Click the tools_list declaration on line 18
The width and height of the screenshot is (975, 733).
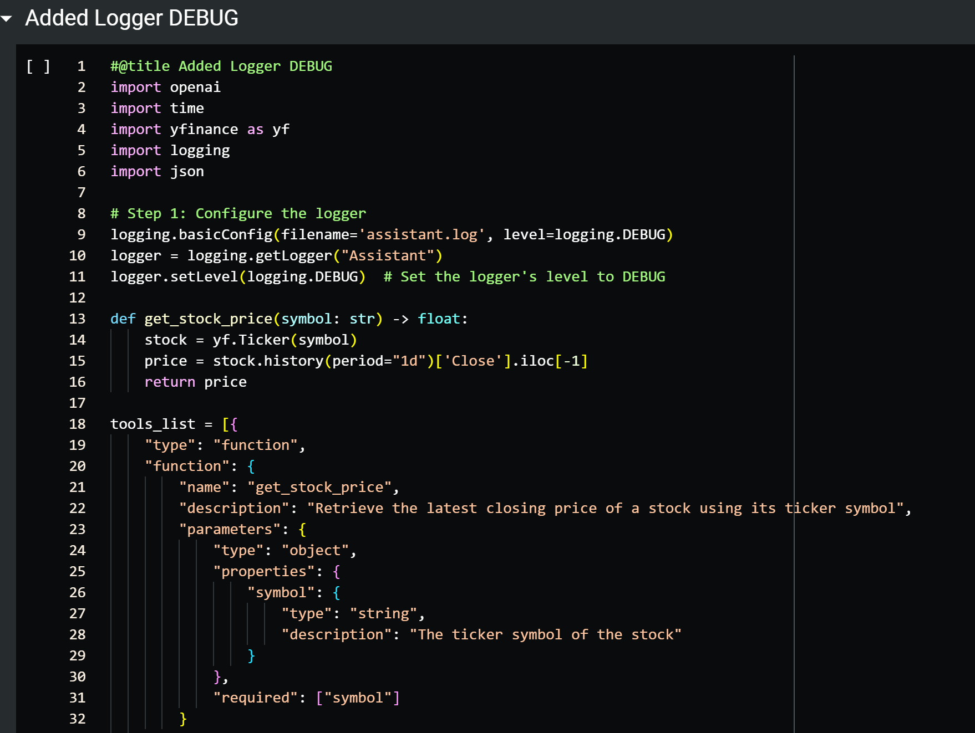tap(152, 424)
